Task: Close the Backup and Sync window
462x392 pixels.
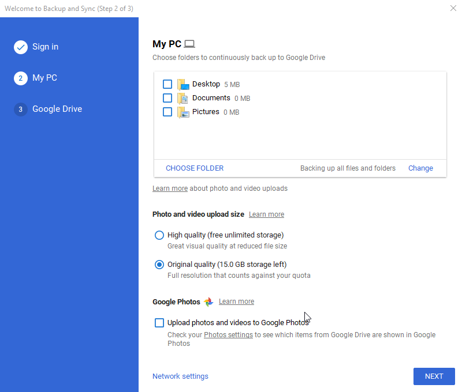Action: tap(453, 8)
